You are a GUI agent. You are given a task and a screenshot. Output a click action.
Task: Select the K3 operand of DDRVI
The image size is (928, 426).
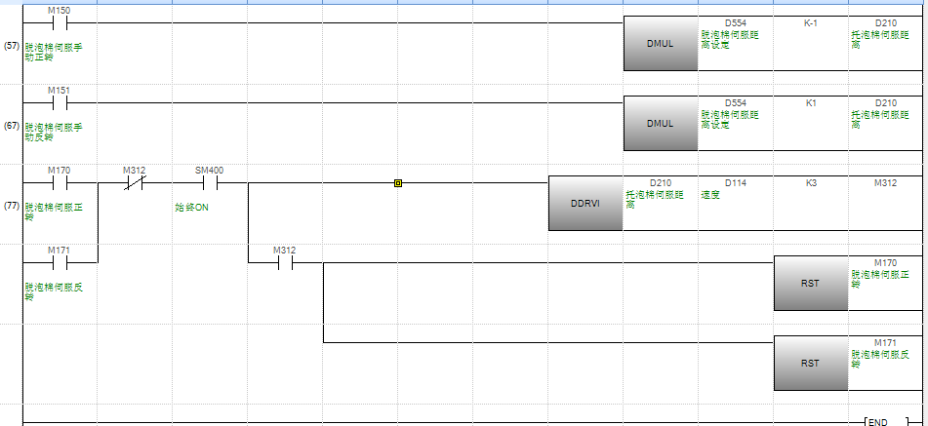pos(810,182)
